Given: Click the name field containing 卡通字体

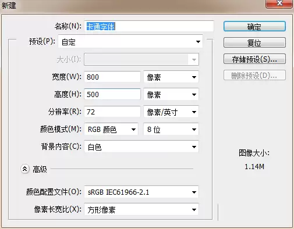Looking at the screenshot, I should [x=149, y=26].
